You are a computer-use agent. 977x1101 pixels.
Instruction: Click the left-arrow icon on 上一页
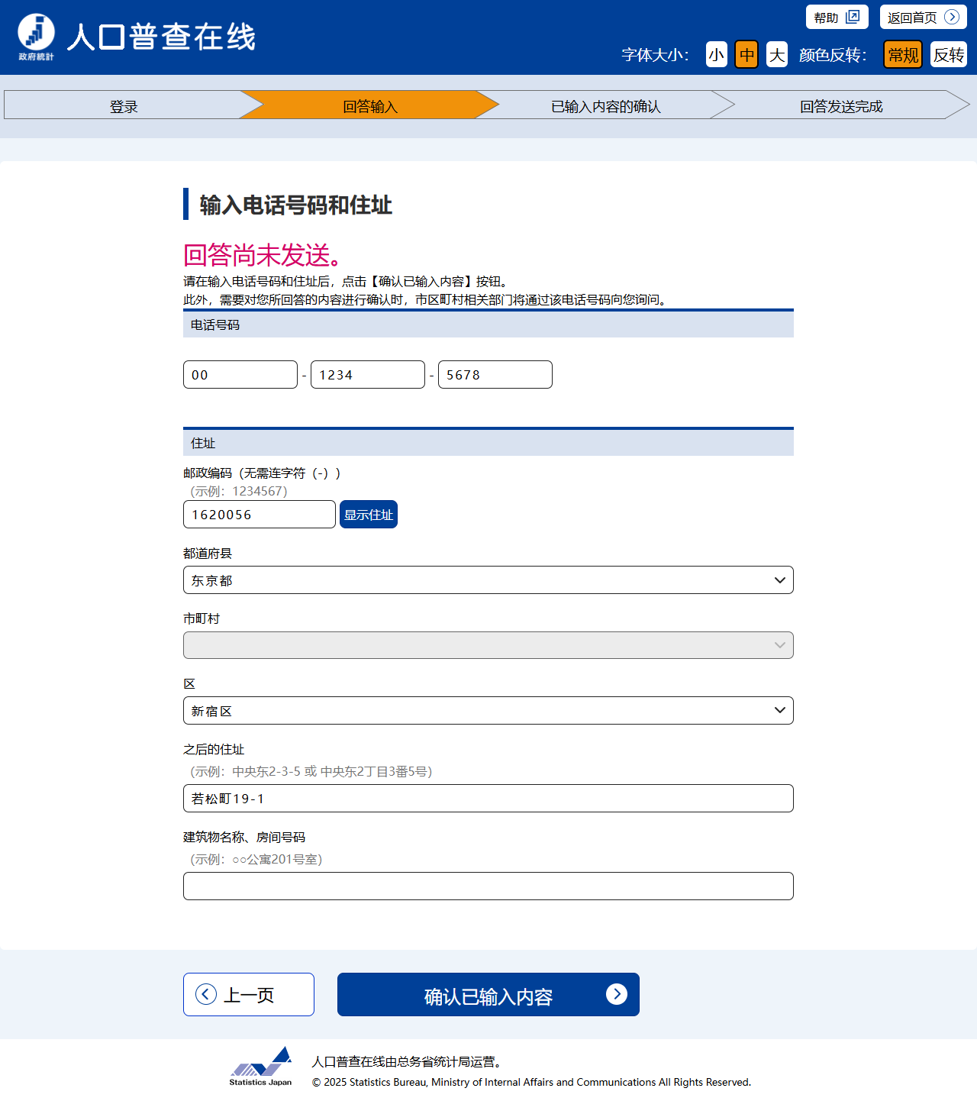205,994
